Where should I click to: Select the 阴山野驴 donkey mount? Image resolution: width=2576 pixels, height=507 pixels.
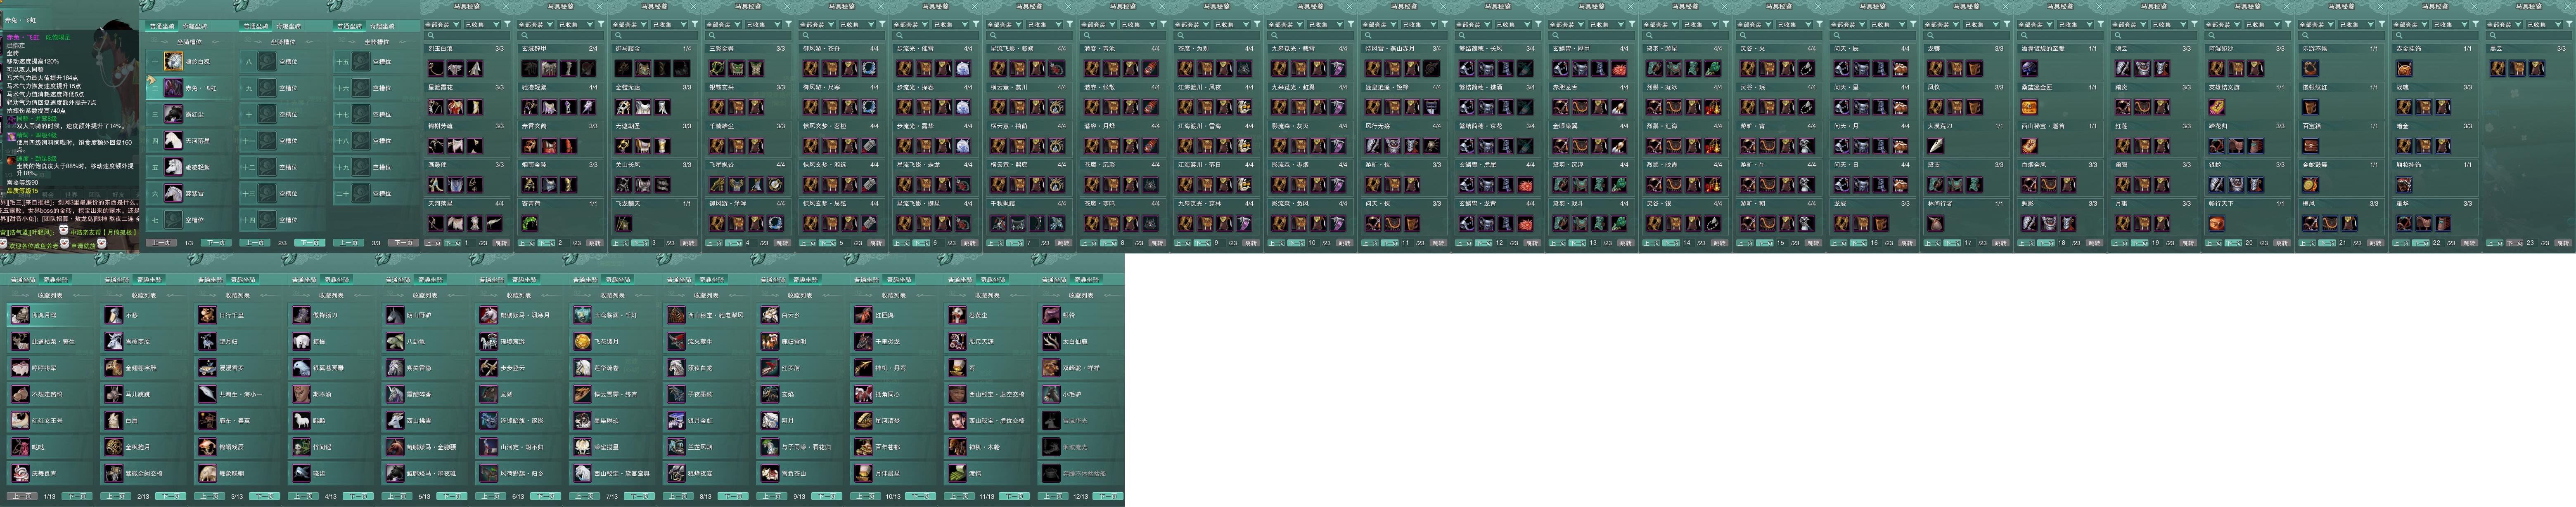[395, 315]
